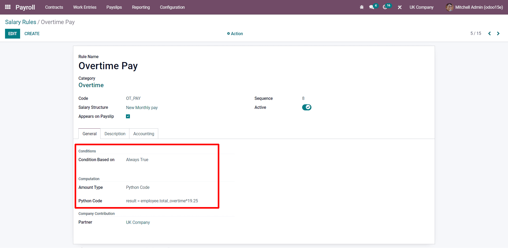Screen dimensions: 508x248
Task: Click the CREATE button
Action: 32,34
